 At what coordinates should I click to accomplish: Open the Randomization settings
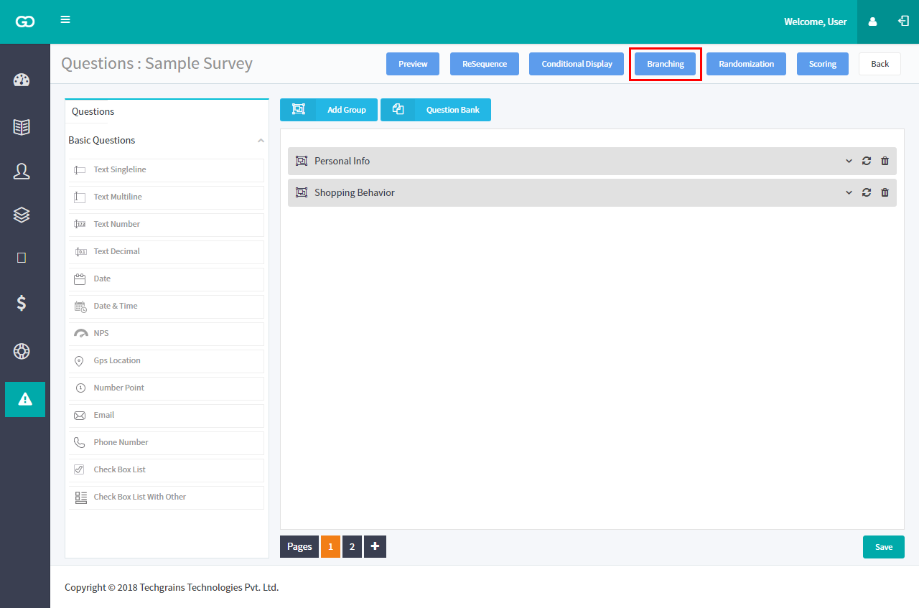747,64
